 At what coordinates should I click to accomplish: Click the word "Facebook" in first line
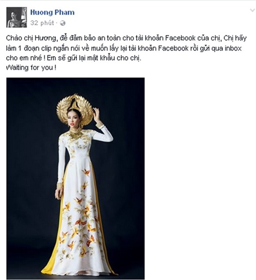coord(180,38)
